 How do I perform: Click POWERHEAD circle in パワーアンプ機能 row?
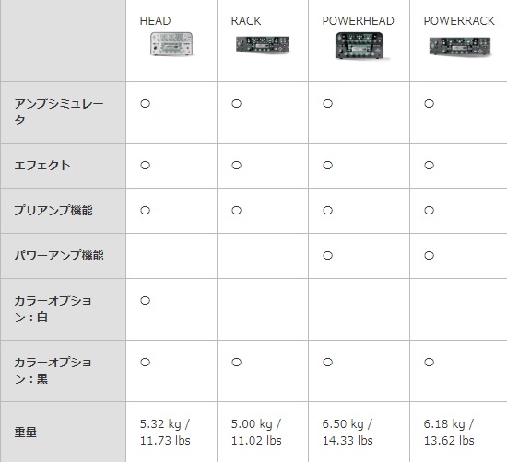[x=327, y=255]
